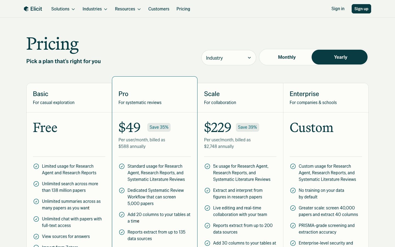Click 'For casual exploration' subtitle text

[54, 102]
